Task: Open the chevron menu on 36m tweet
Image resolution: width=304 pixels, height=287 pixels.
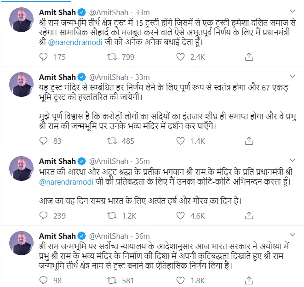Action: pos(292,235)
